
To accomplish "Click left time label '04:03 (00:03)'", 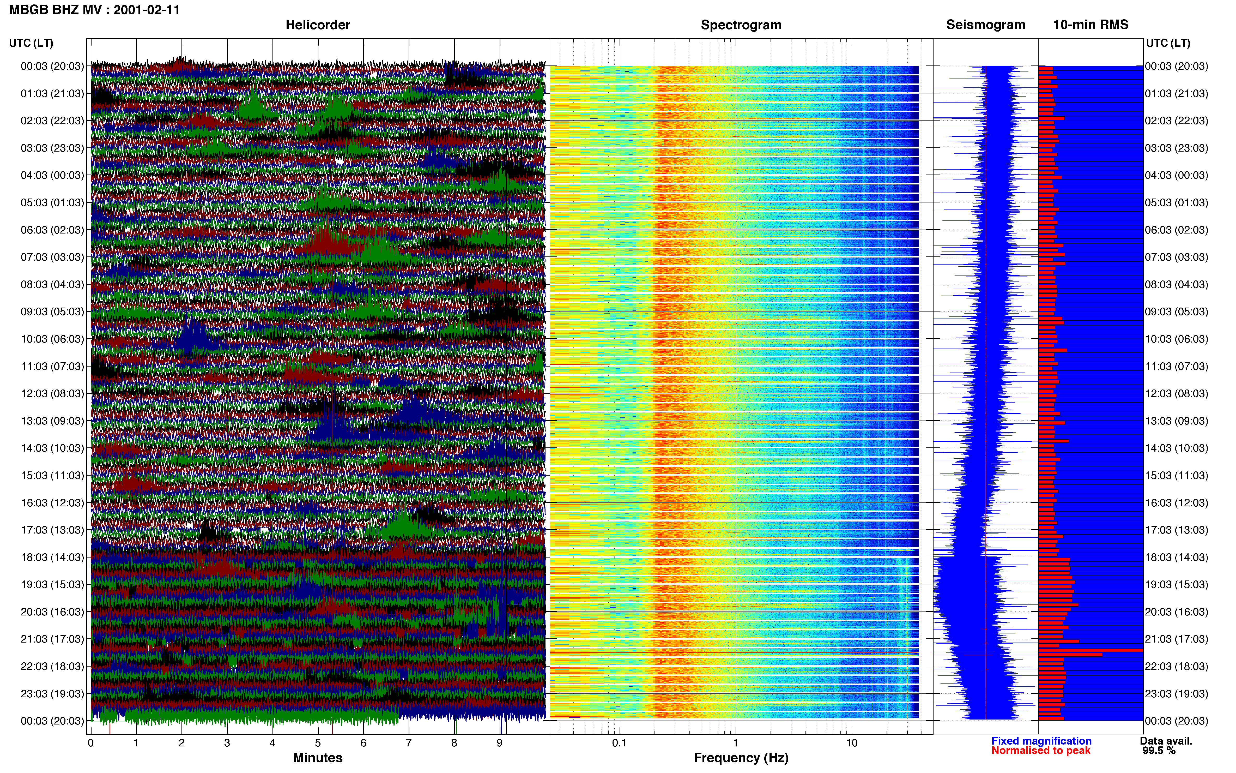I will coord(52,175).
